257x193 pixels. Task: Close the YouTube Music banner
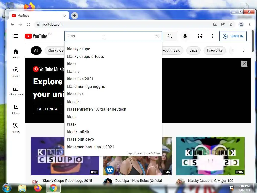pos(244,64)
